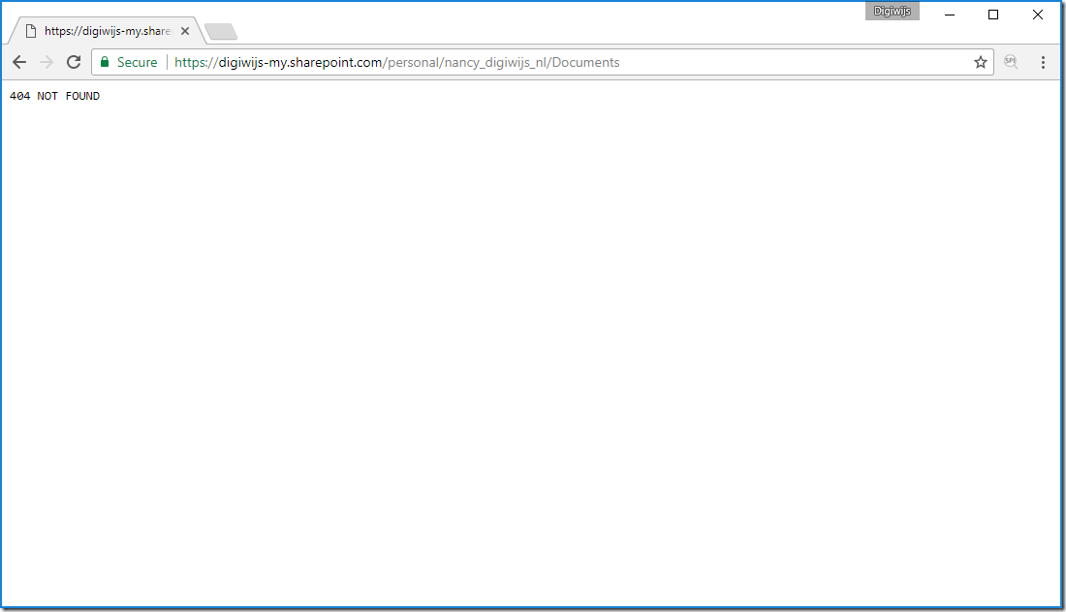
Task: Open Chrome's three-dot menu
Action: (1043, 63)
